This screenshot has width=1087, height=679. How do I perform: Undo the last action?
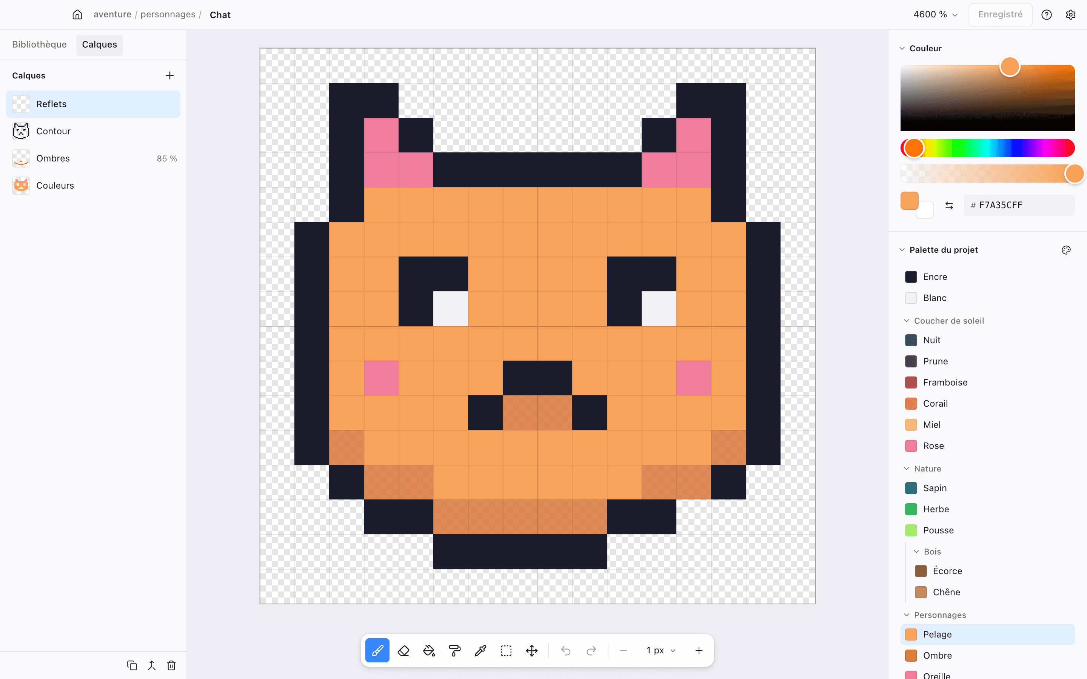[566, 650]
